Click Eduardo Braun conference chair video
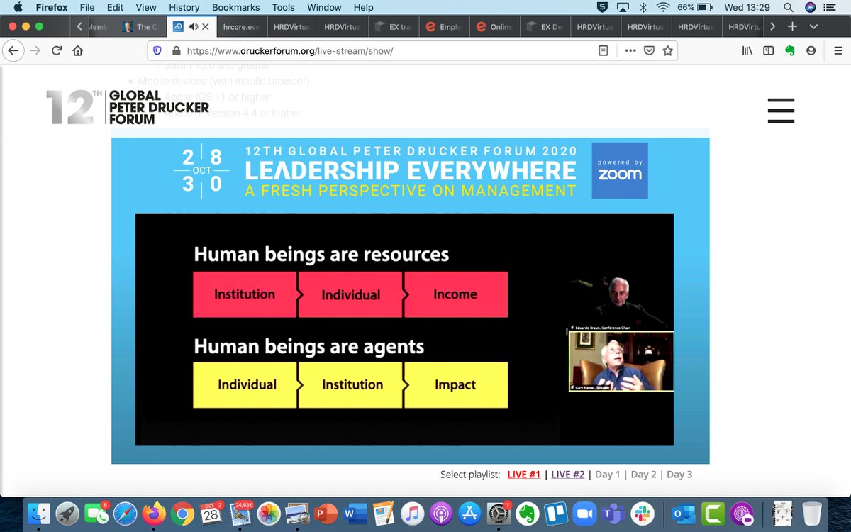This screenshot has height=532, width=851. click(x=621, y=301)
